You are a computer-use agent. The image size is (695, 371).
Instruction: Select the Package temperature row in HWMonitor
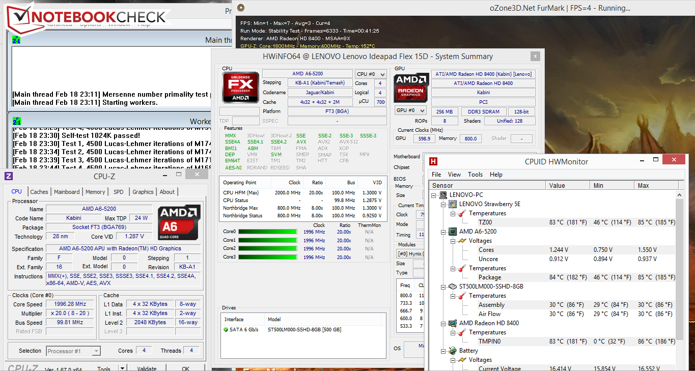[x=552, y=277]
